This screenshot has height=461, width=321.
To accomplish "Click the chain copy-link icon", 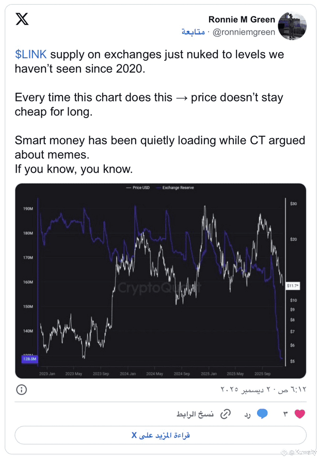I will coord(226,414).
